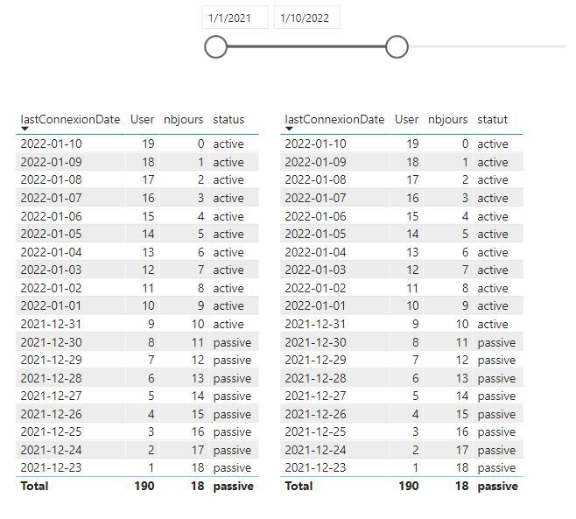Click sort arrow under right lastConnexionDate

pos(289,129)
